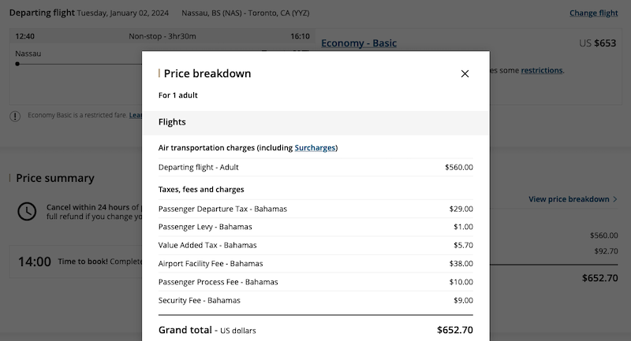The height and width of the screenshot is (341, 631).
Task: Click the 14:00 booking countdown timer
Action: [35, 261]
